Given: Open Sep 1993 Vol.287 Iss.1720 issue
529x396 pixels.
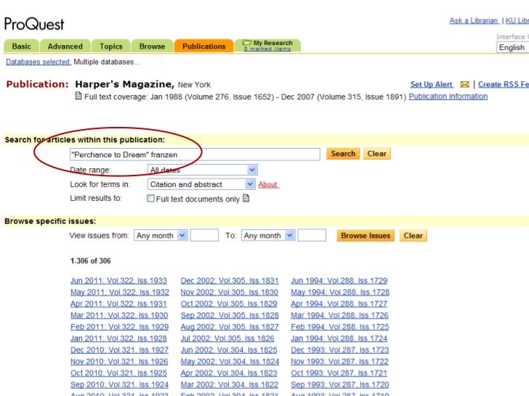Looking at the screenshot, I should point(340,384).
